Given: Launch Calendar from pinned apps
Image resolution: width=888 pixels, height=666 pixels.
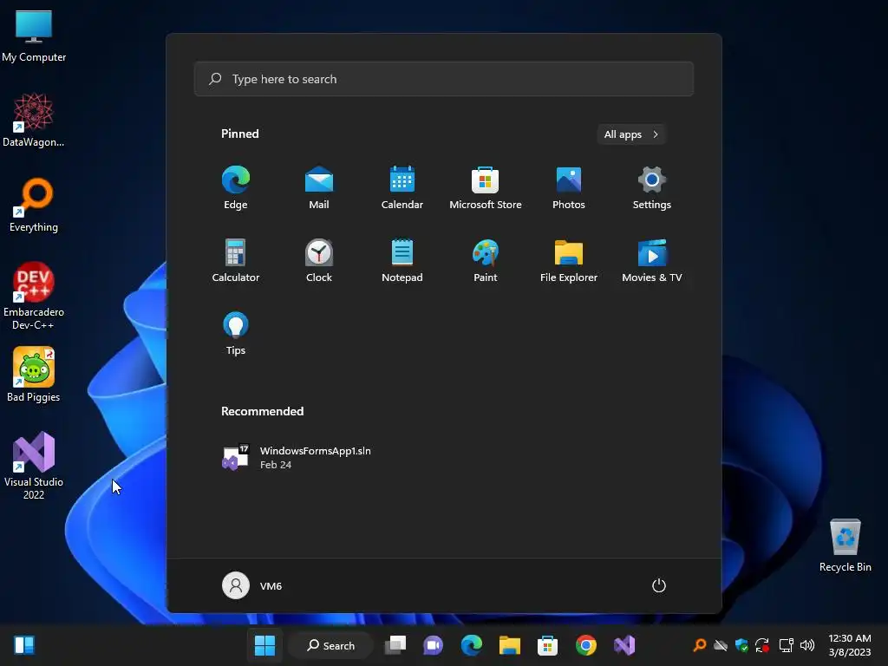Looking at the screenshot, I should (x=402, y=187).
